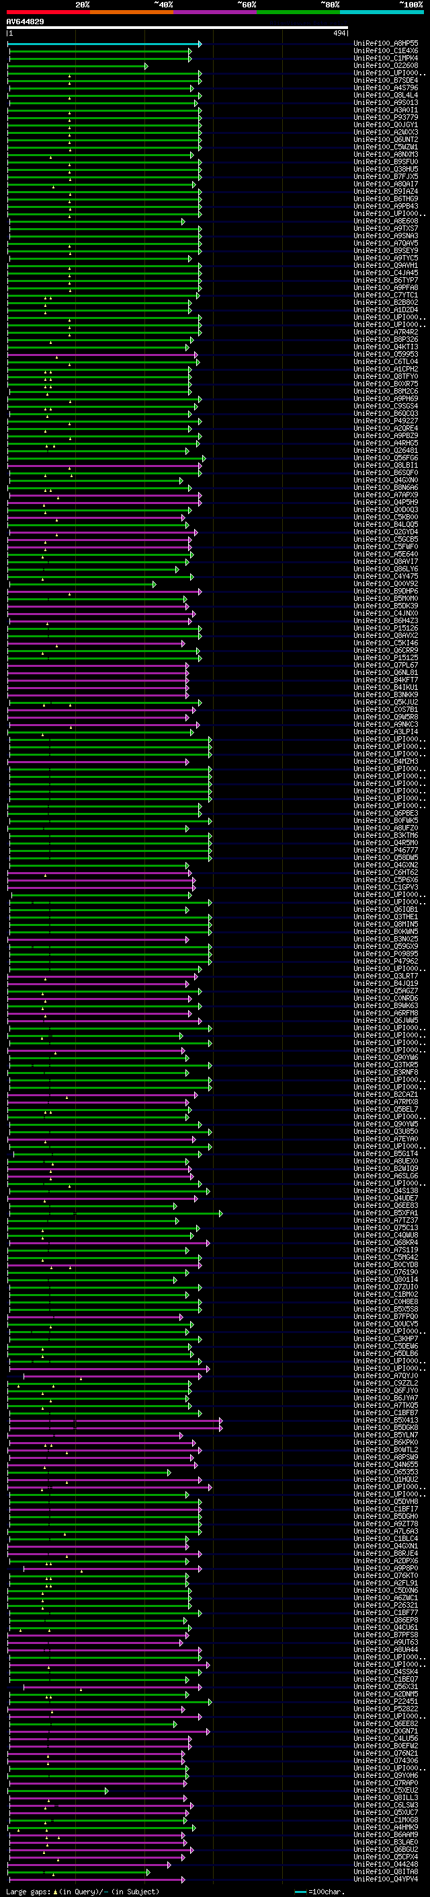Open the UniRef100_O59953 entry
The height and width of the screenshot is (1897, 430).
click(386, 354)
